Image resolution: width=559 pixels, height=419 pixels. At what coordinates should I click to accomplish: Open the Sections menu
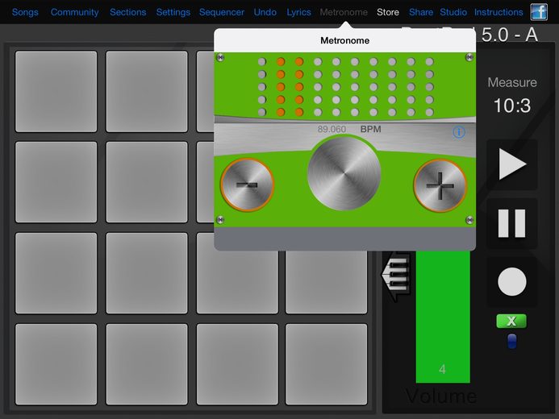point(128,12)
